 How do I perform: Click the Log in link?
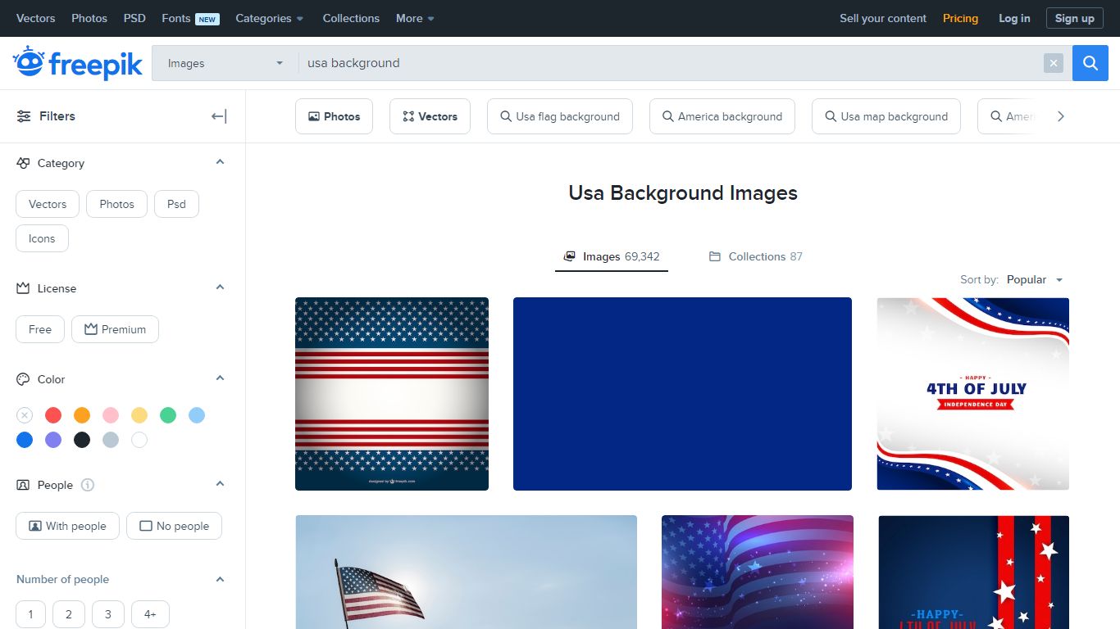[x=1014, y=18]
